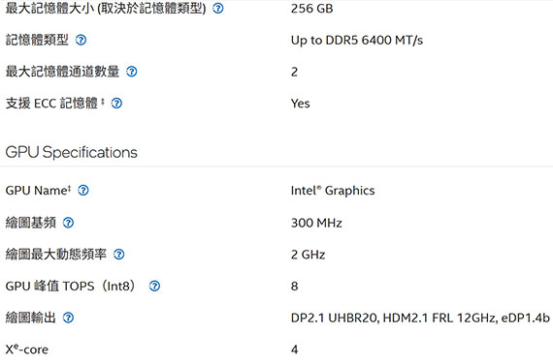
Task: Click the Intel Graphics GPU name value
Action: tap(333, 191)
